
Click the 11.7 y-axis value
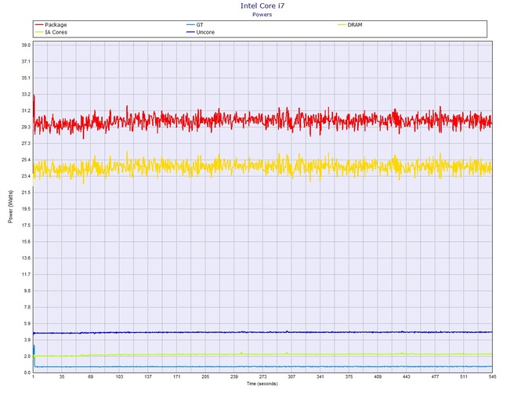coord(26,275)
